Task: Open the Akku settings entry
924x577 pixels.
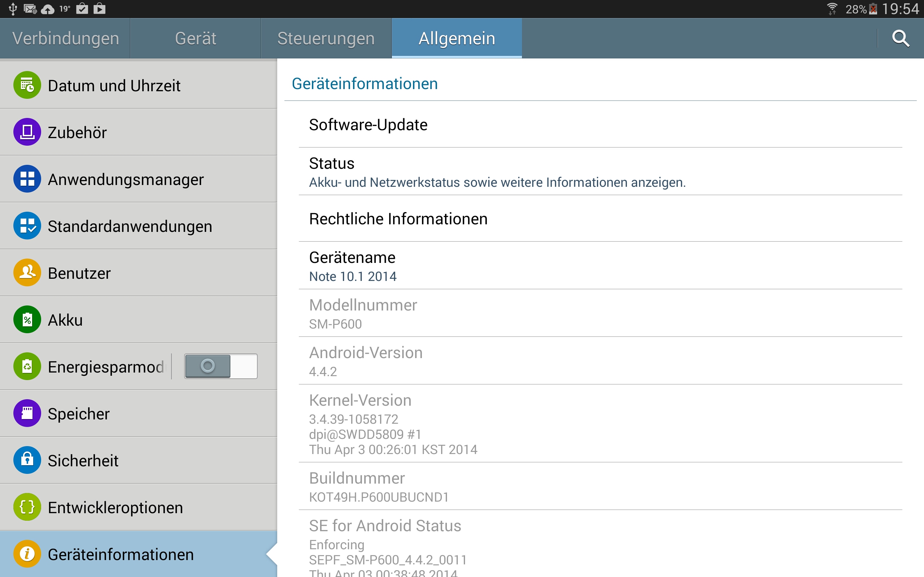Action: (x=138, y=320)
